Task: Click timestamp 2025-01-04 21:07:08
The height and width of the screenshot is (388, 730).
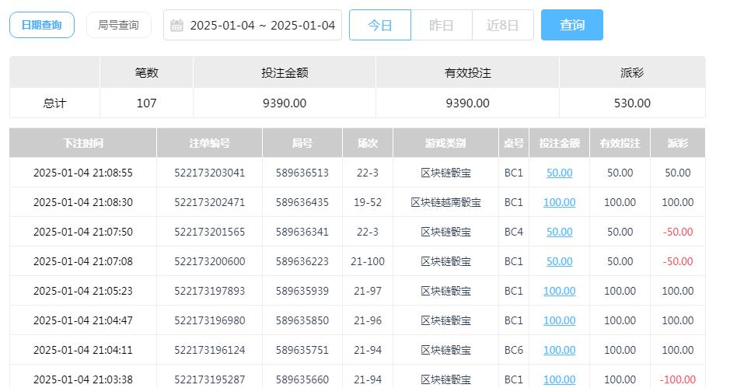Action: 83,261
